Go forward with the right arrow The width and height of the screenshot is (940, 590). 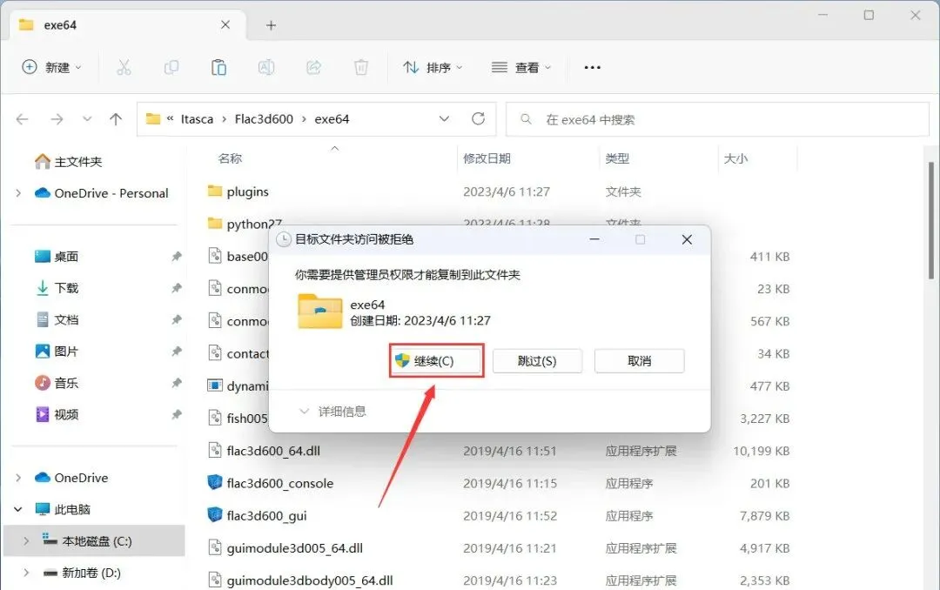(57, 118)
